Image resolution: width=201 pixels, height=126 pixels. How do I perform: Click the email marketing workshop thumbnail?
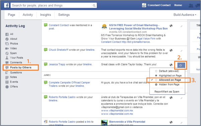click(104, 27)
